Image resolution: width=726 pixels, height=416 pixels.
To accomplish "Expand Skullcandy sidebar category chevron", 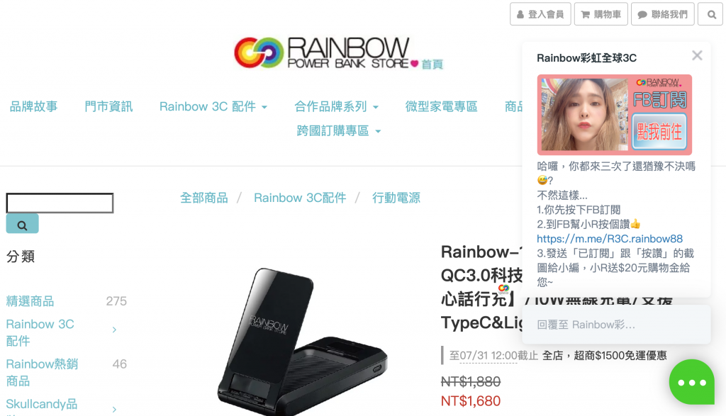I will (114, 410).
